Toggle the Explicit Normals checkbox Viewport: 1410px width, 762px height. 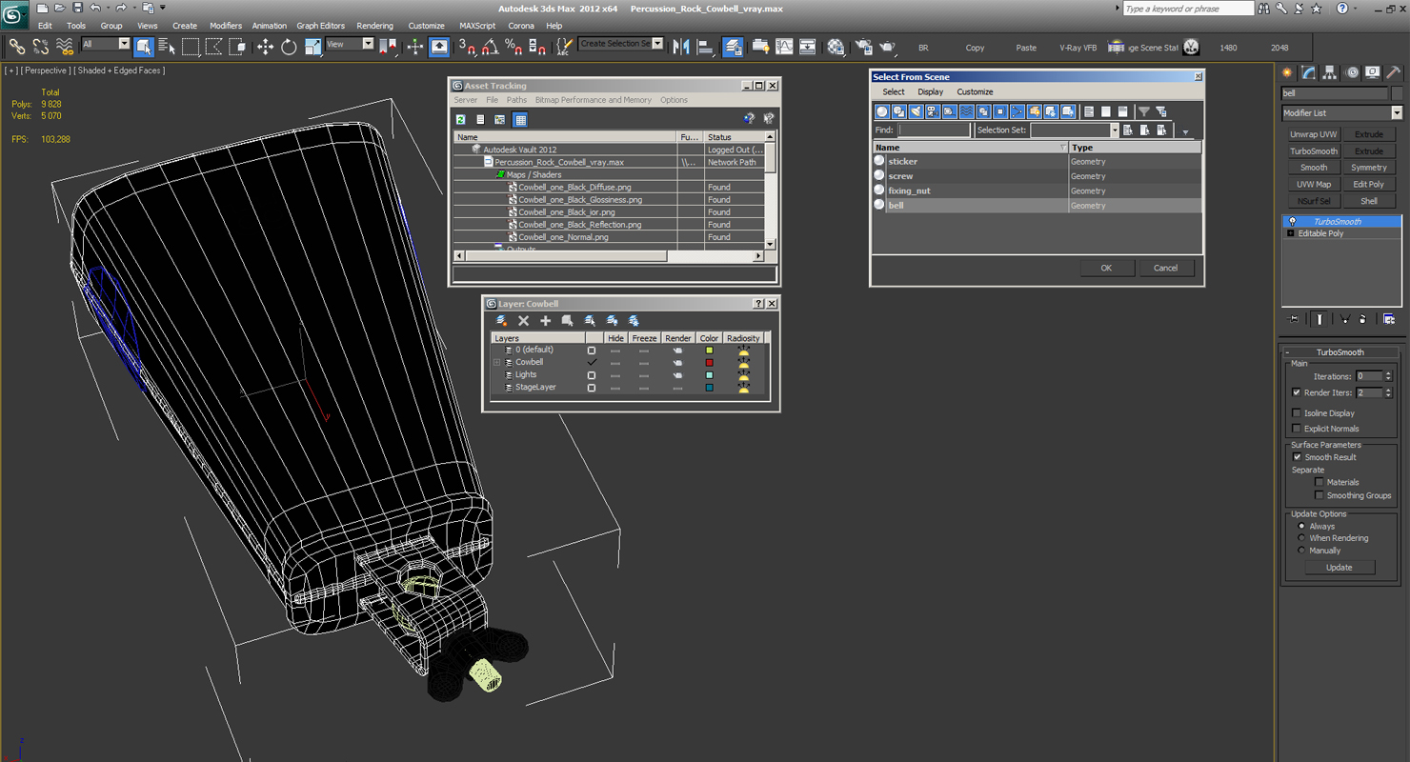pyautogui.click(x=1297, y=429)
